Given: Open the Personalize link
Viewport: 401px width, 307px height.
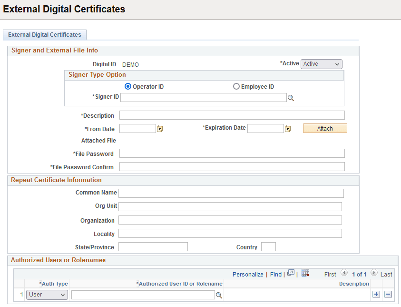Looking at the screenshot, I should pyautogui.click(x=248, y=274).
